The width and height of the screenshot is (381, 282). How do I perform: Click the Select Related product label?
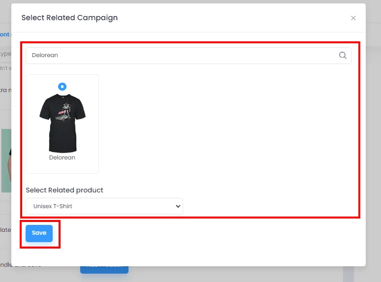click(64, 190)
